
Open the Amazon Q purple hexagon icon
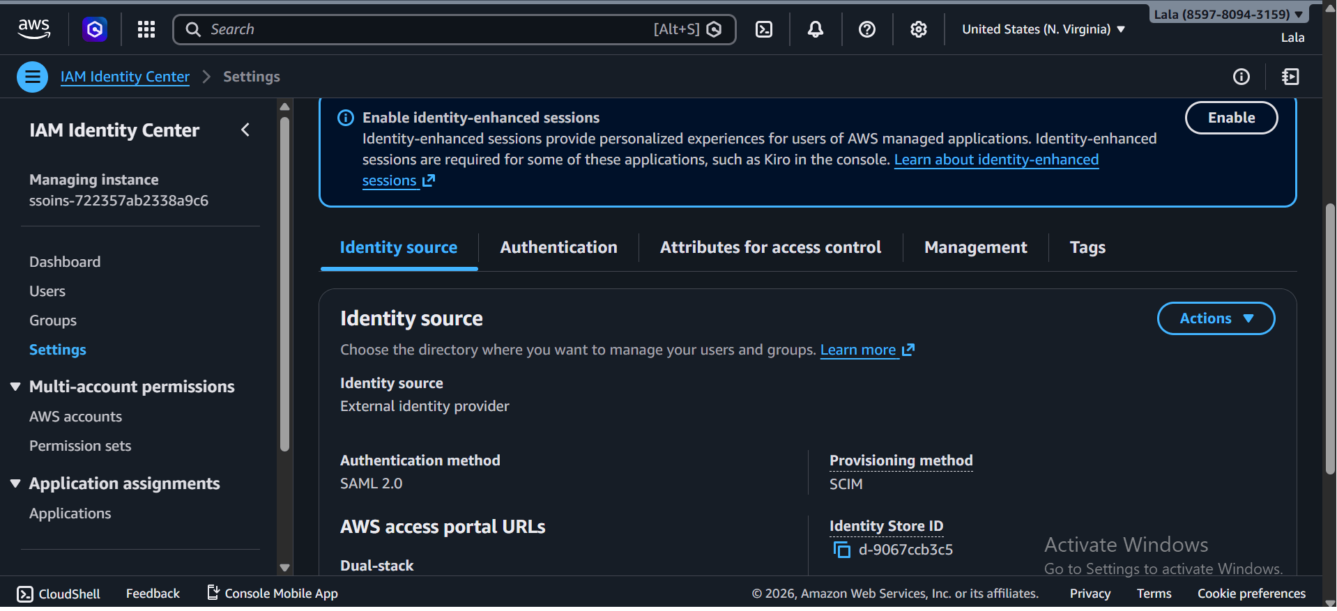[x=95, y=29]
